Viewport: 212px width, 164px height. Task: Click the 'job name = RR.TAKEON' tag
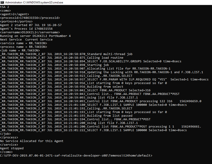[20, 50]
